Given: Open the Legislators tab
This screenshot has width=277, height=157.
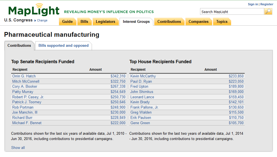Looking at the screenshot, I should 105,21.
